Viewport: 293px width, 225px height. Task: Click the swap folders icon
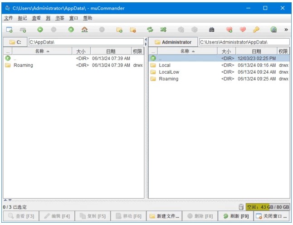150,30
